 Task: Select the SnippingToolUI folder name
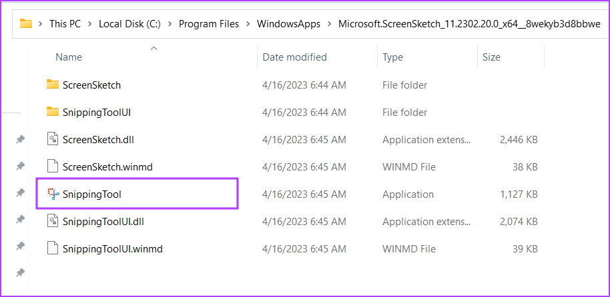pos(97,112)
